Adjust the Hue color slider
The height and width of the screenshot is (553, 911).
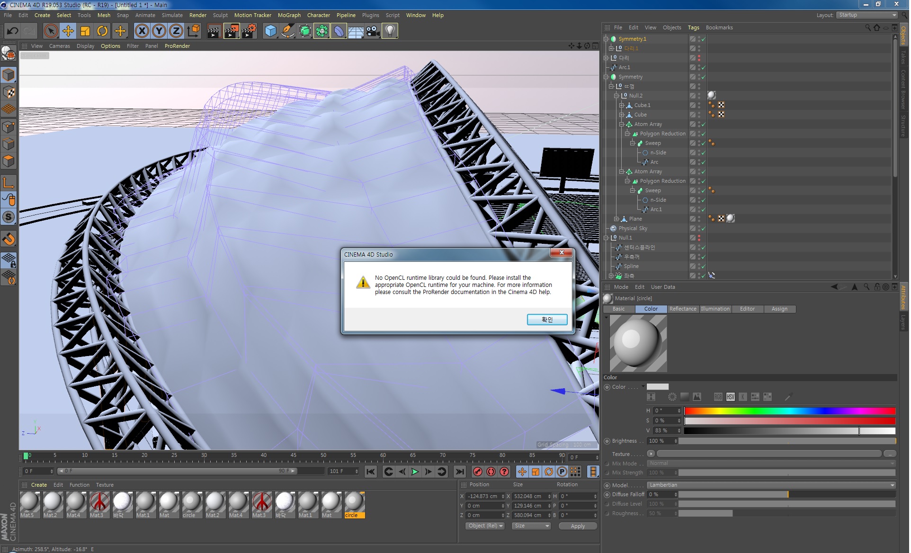point(790,411)
